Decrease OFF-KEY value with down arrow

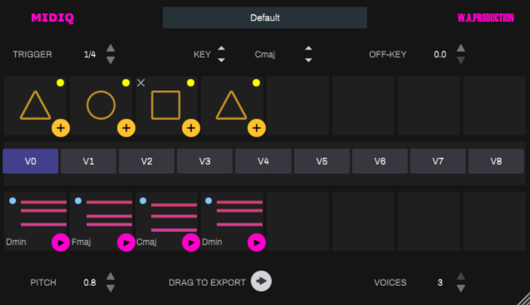pyautogui.click(x=461, y=60)
